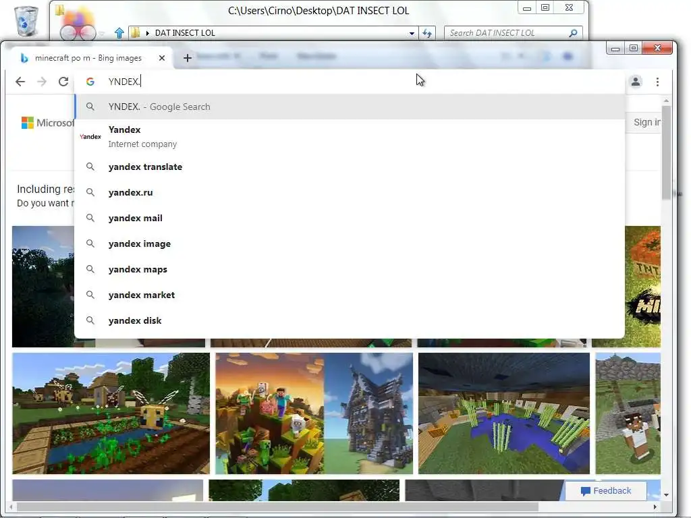The image size is (691, 518).
Task: Open the Recycle Bin desktop icon
Action: coord(26,21)
